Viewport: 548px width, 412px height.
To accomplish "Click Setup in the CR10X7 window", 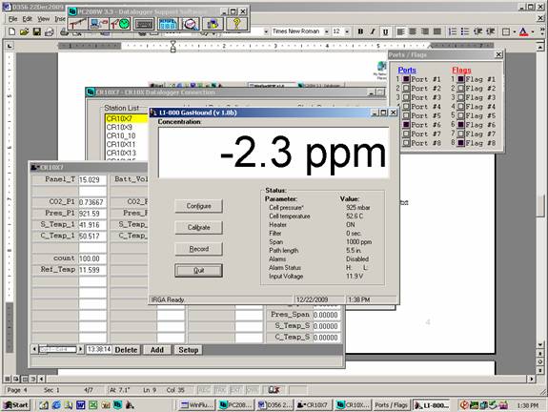I will 189,350.
